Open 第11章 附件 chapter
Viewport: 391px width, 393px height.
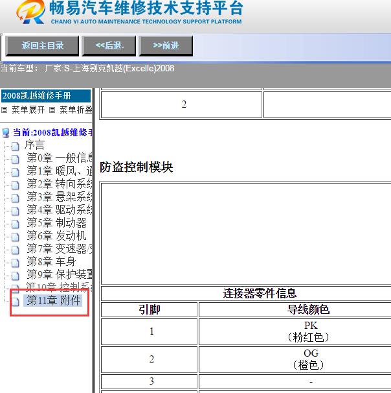click(x=53, y=300)
